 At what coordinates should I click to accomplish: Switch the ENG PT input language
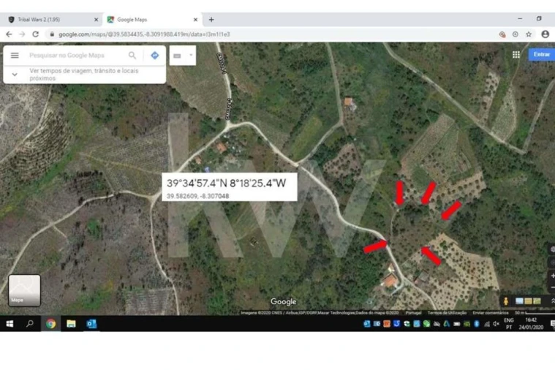(x=509, y=324)
